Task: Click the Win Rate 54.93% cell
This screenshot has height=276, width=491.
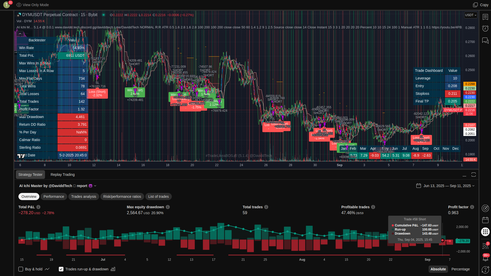Action: [x=73, y=48]
